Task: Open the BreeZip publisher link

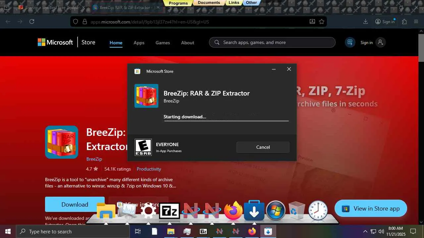Action: click(94, 159)
